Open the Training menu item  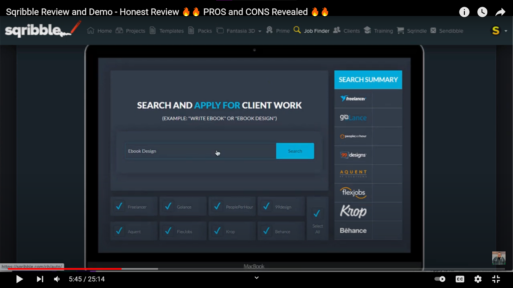tap(383, 31)
